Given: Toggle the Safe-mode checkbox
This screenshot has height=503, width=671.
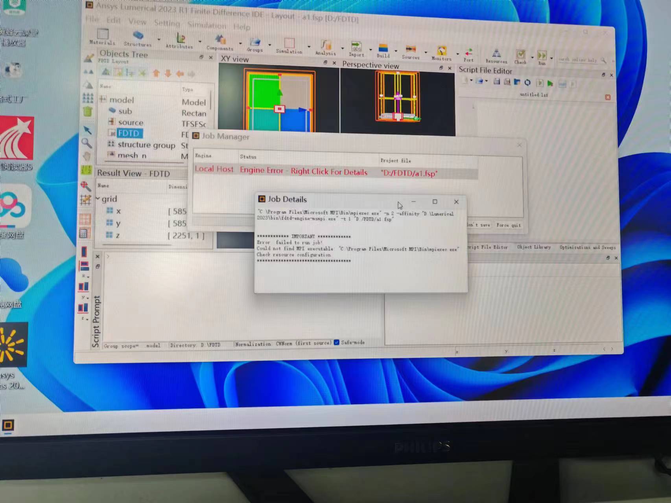Looking at the screenshot, I should click(337, 342).
